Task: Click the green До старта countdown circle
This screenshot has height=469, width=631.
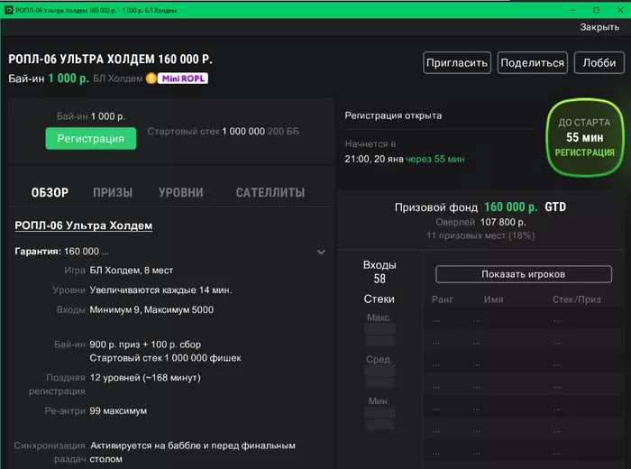Action: pos(584,137)
